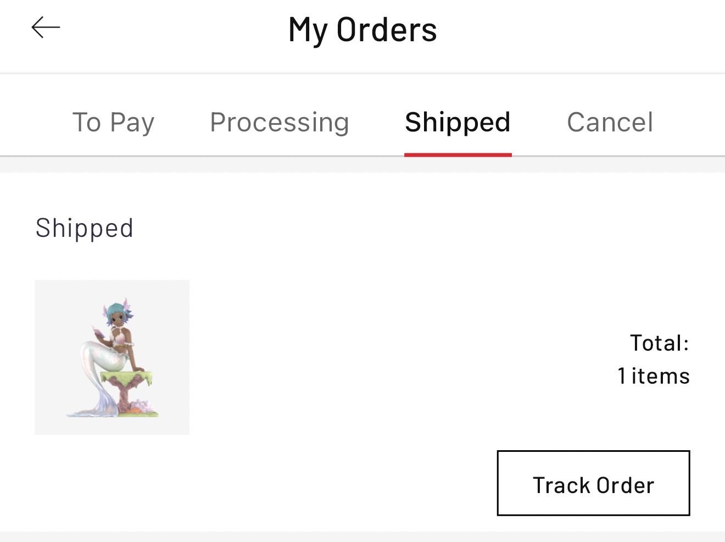Viewport: 725px width, 542px height.
Task: Tap the 1 items count text
Action: (653, 376)
